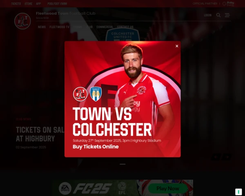The width and height of the screenshot is (245, 196).
Task: Go to previous slide with left arrow
Action: tap(216, 157)
